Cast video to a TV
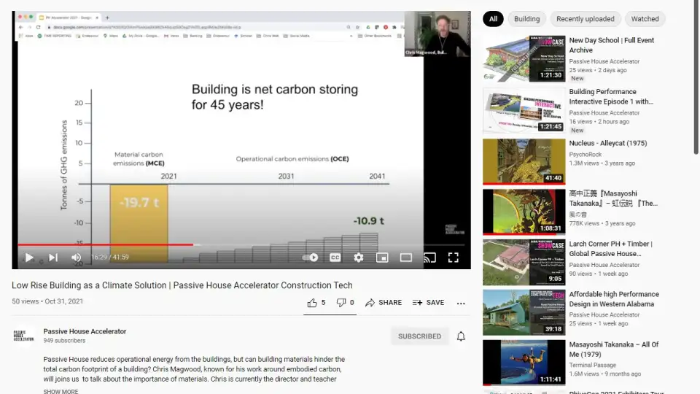Viewport: 700px width, 394px height. (429, 258)
